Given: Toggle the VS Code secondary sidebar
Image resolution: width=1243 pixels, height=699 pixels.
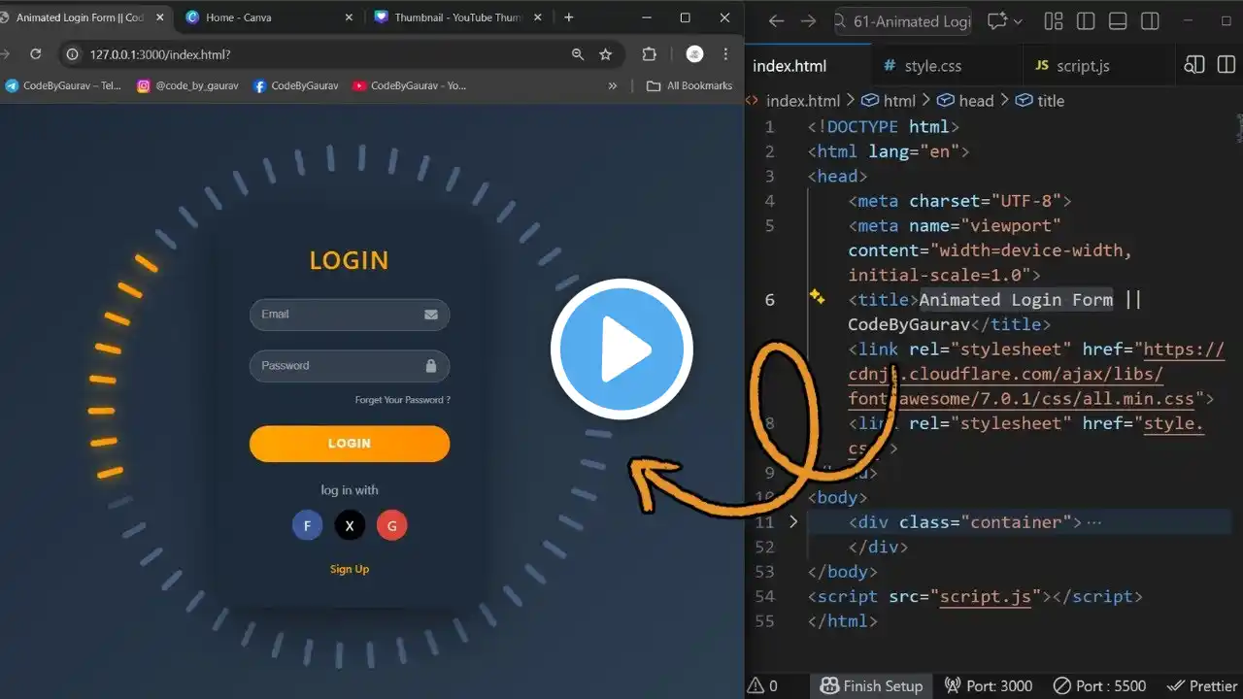Looking at the screenshot, I should click(1150, 21).
